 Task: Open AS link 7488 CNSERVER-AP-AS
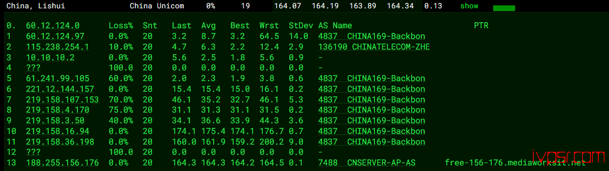click(367, 163)
